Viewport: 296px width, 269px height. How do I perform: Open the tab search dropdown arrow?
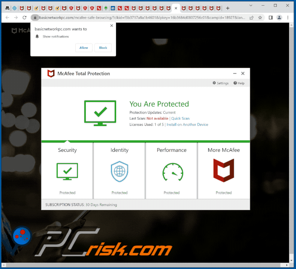[x=251, y=6]
